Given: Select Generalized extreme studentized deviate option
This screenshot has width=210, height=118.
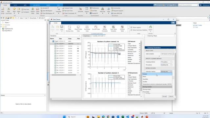Looking at the screenshot, I should click(x=157, y=84).
